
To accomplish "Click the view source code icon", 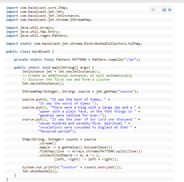I will point(153,10).
